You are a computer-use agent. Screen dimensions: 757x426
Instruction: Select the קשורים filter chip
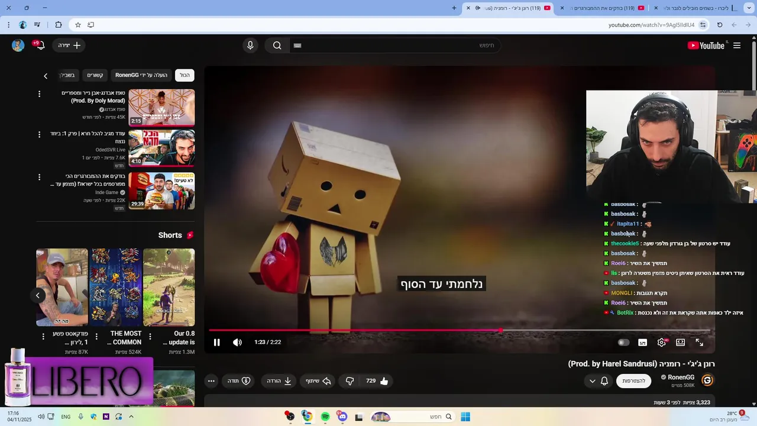click(x=95, y=75)
